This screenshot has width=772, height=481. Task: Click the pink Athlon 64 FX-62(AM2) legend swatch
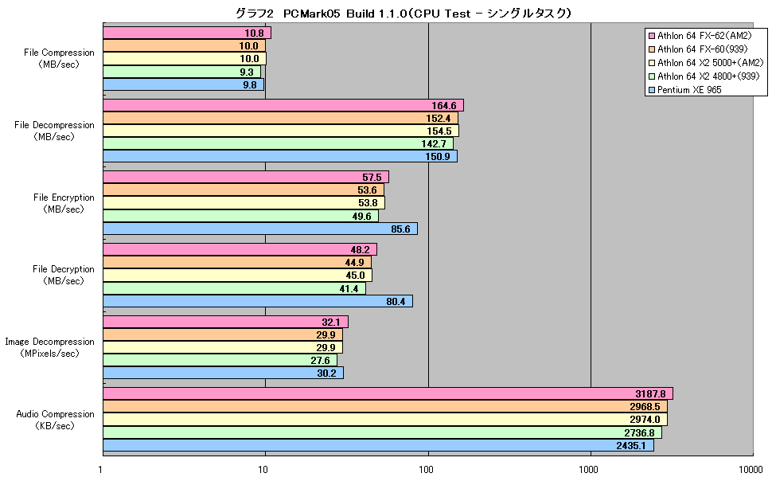(652, 36)
